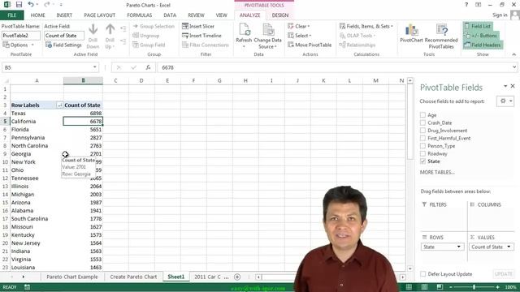The image size is (520, 292).
Task: Open the Pareto Chart Example sheet
Action: click(72, 277)
